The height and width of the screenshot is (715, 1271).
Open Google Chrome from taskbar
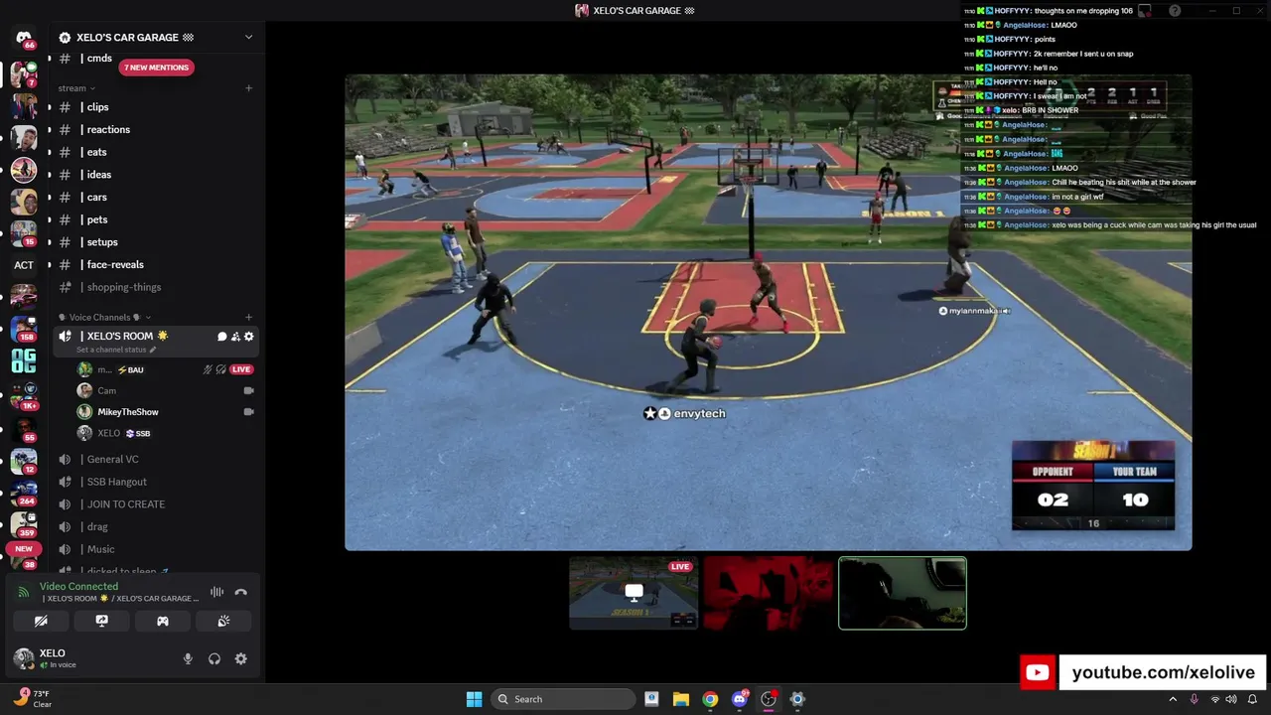pyautogui.click(x=710, y=699)
